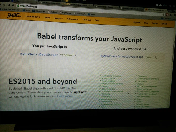Click the browser forward arrow
Screen dimensions: 176x132
coord(4,5)
